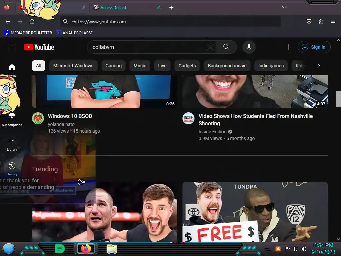Go back with the browser back arrow
The height and width of the screenshot is (256, 341).
tap(8, 22)
